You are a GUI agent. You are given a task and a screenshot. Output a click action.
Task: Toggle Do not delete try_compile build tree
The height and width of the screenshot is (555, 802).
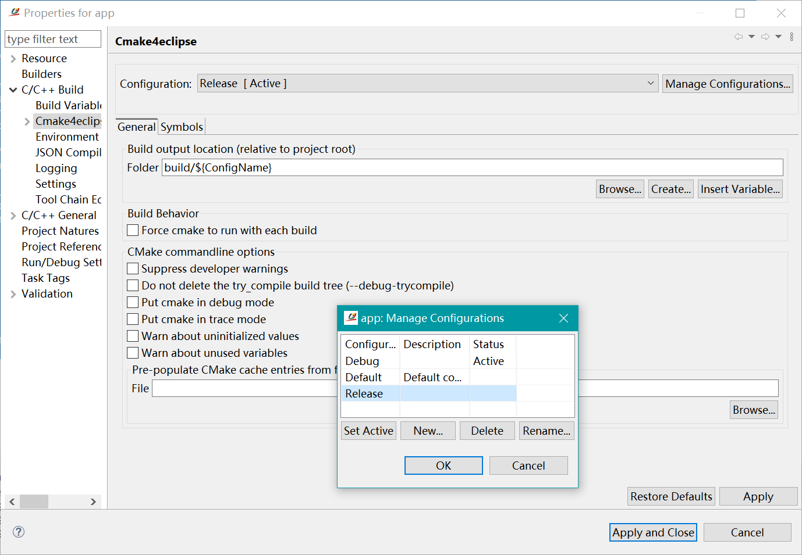[133, 285]
